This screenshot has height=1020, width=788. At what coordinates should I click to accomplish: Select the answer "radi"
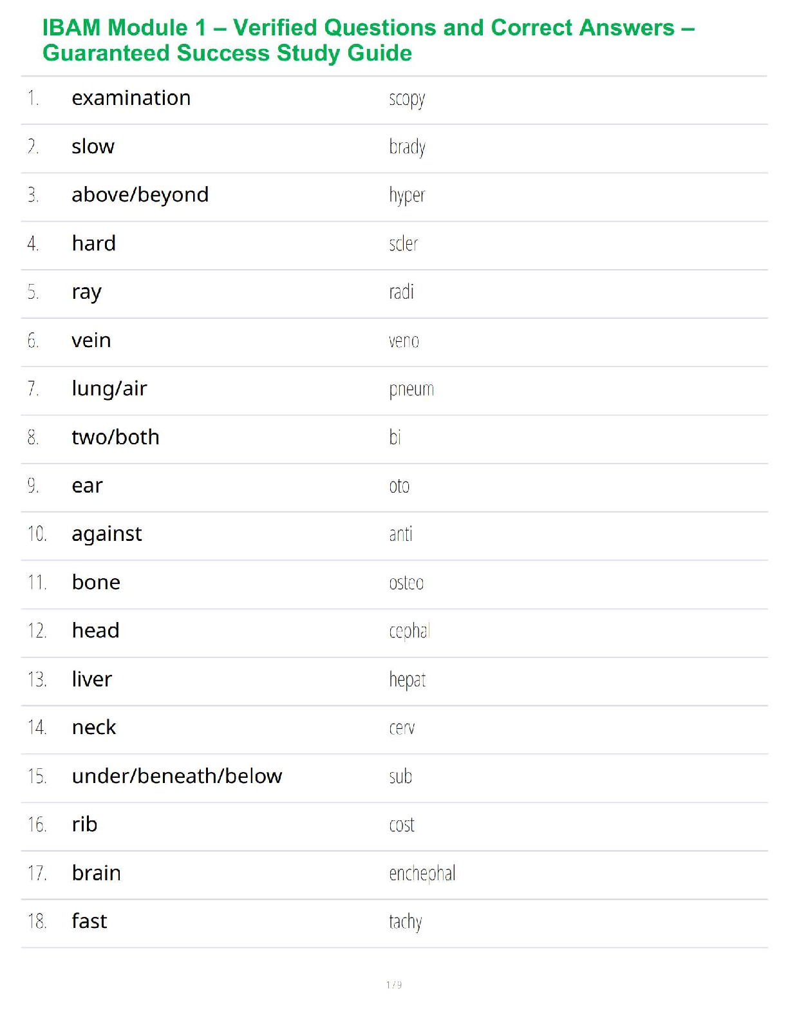401,292
